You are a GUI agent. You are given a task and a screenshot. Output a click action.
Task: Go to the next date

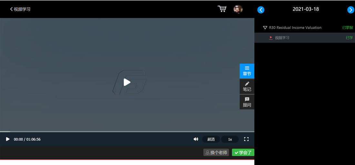(x=350, y=10)
